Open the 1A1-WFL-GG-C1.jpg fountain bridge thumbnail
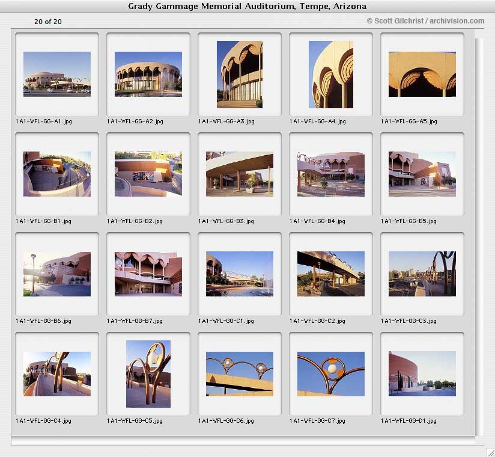This screenshot has height=457, width=495. [x=240, y=274]
